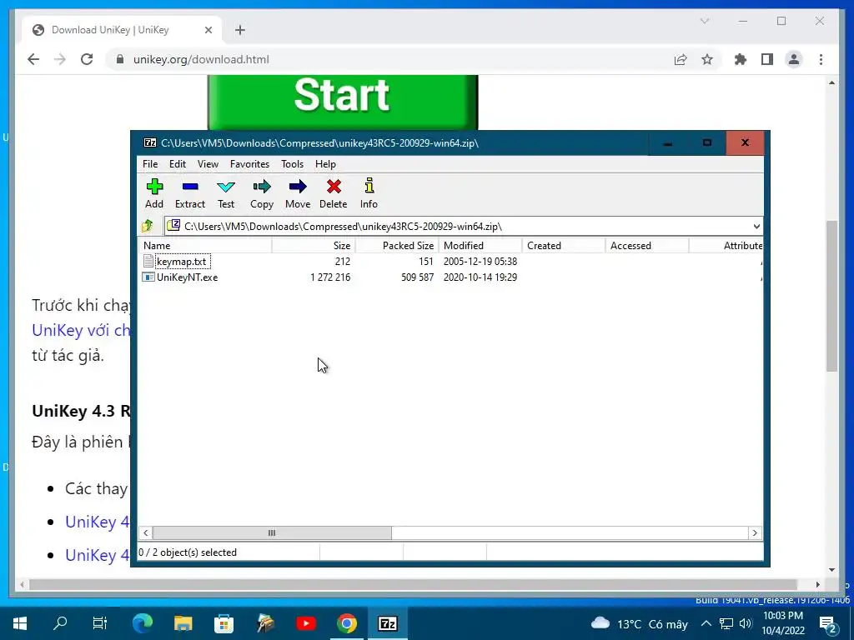Choose the Move toolbar icon
This screenshot has height=640, width=854.
298,193
